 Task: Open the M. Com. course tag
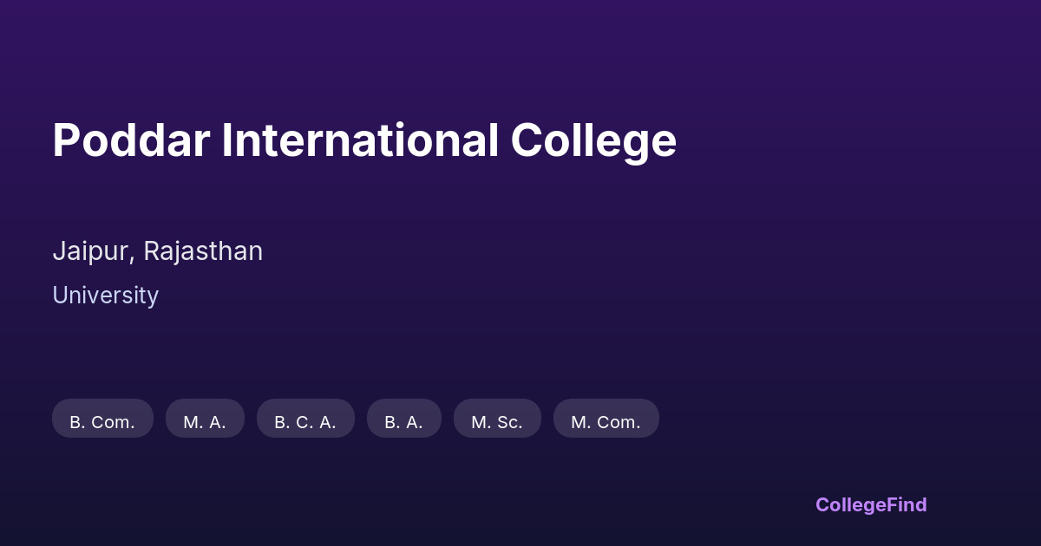point(606,421)
